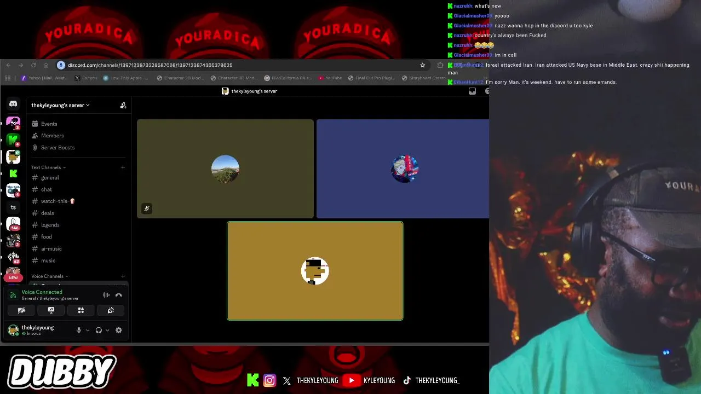Deafen audio with the headphones icon
Screen dimensions: 701x394
point(99,330)
